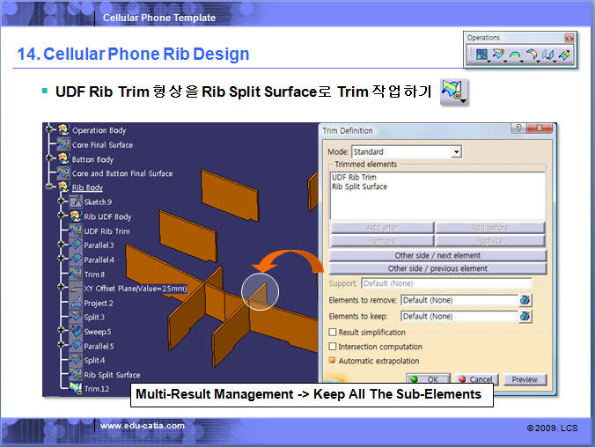Select UDF Rib Trim in Trimmed elements list
Screen dimensions: 595x447
tap(354, 178)
